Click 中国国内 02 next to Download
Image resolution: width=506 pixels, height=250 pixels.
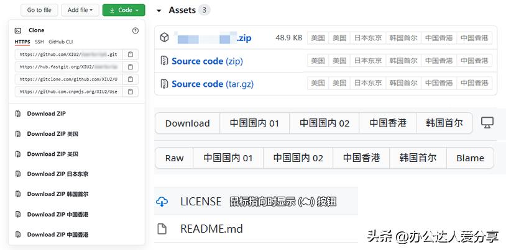pos(324,123)
